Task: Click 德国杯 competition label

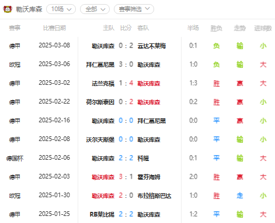Action: tap(15, 158)
